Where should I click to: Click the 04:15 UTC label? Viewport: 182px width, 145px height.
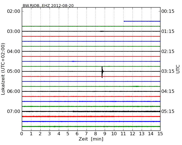tap(168, 91)
